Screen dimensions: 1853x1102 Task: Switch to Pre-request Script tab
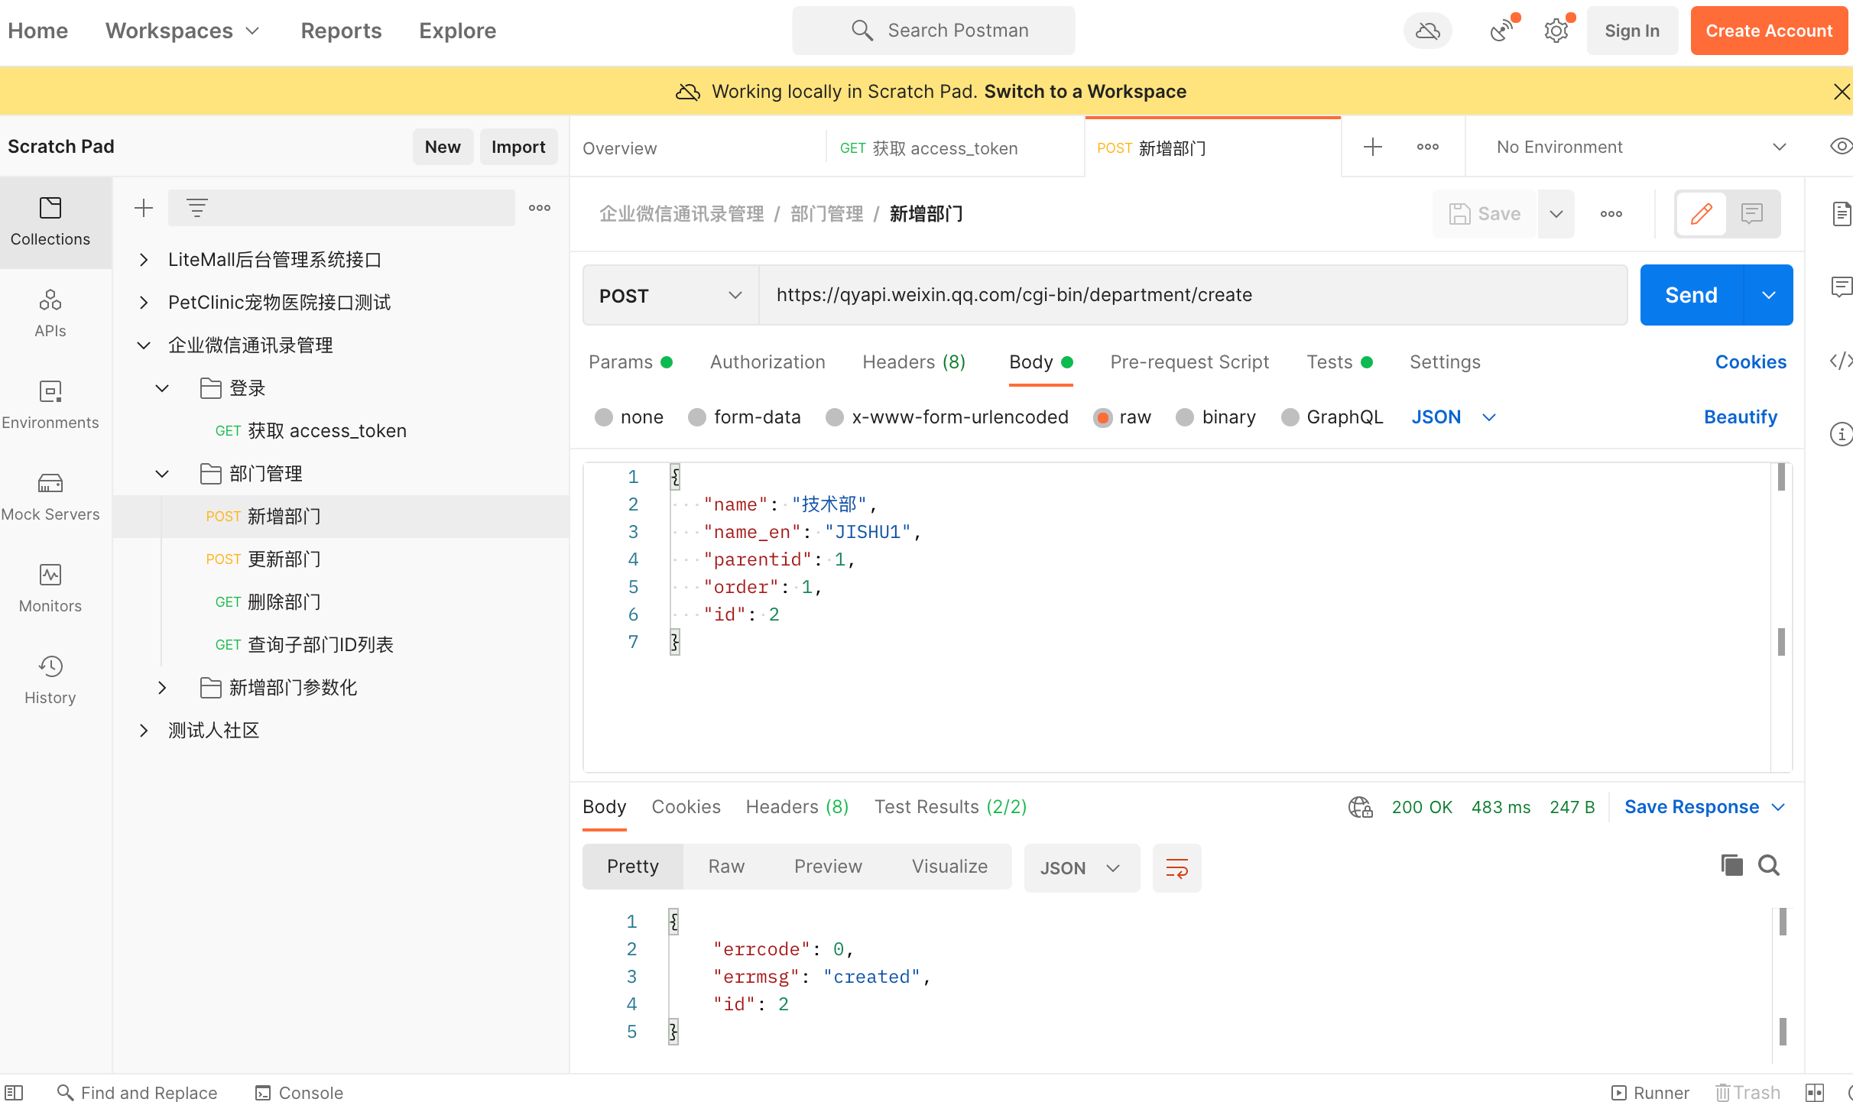point(1189,362)
